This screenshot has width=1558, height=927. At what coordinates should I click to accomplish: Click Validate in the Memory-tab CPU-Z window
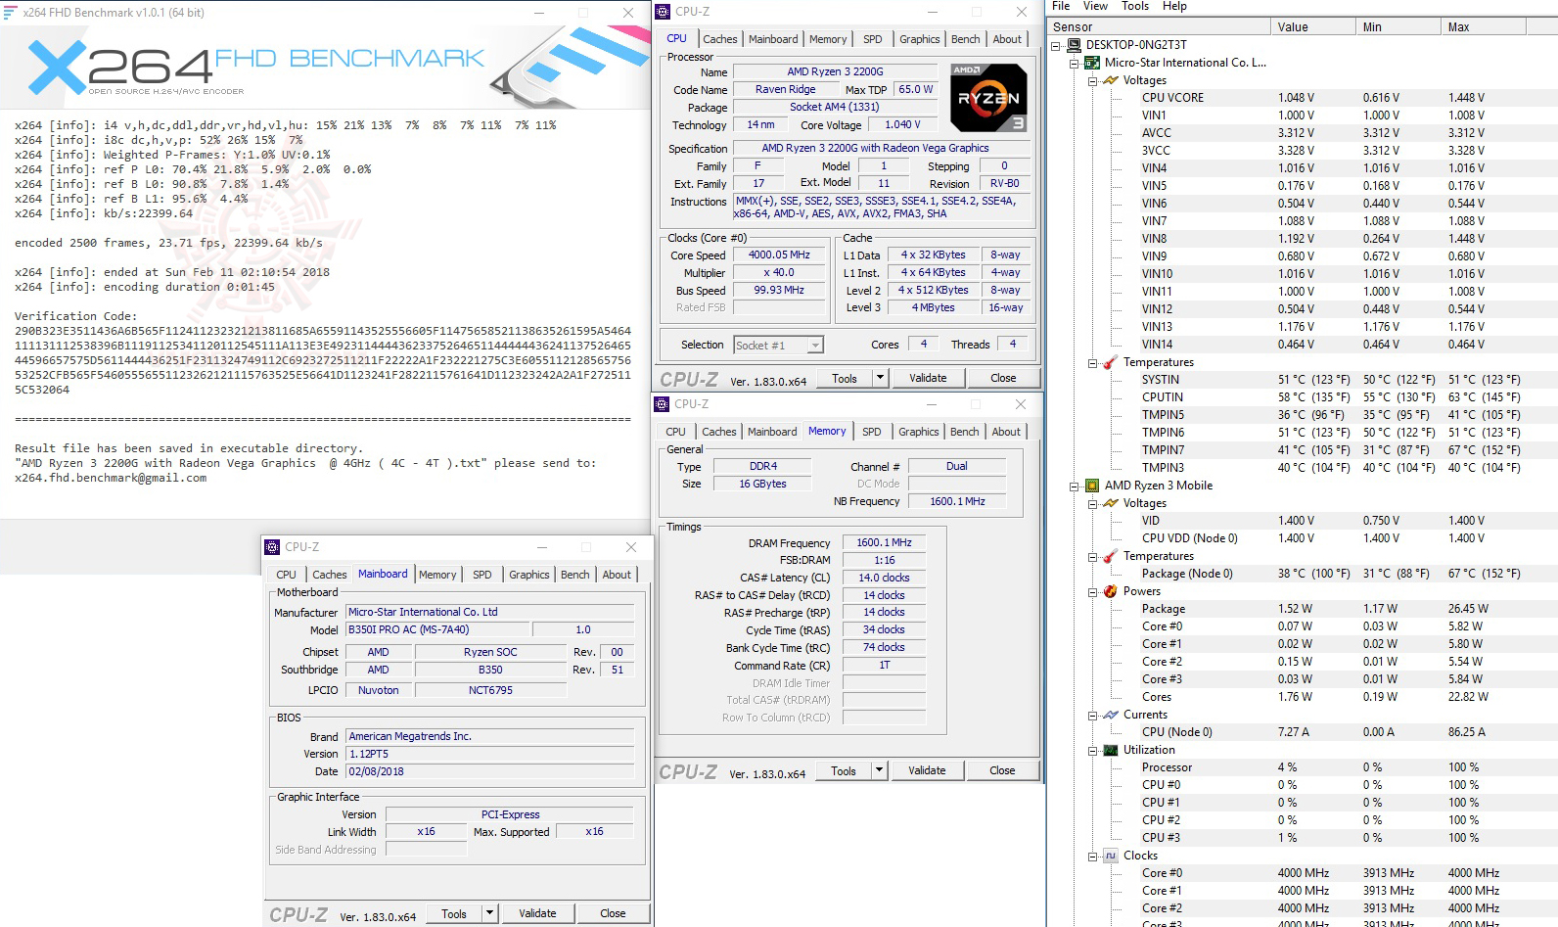click(x=927, y=770)
